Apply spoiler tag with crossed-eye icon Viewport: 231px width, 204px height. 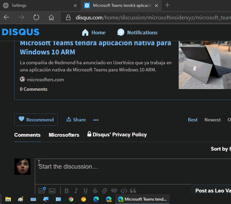pyautogui.click(x=114, y=191)
